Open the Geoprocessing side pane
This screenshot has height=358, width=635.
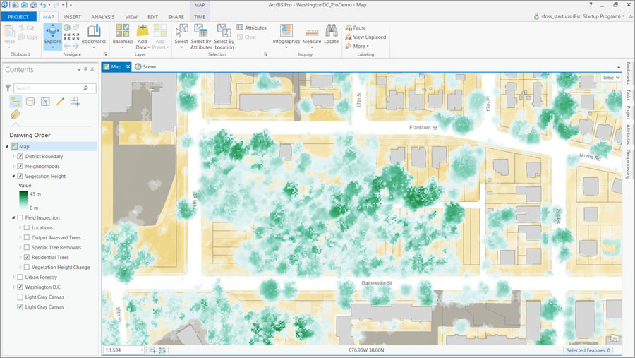(628, 165)
